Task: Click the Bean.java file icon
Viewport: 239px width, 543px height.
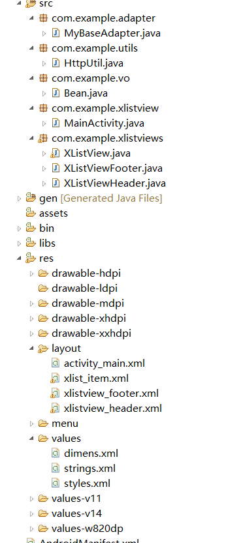Action: [x=56, y=93]
